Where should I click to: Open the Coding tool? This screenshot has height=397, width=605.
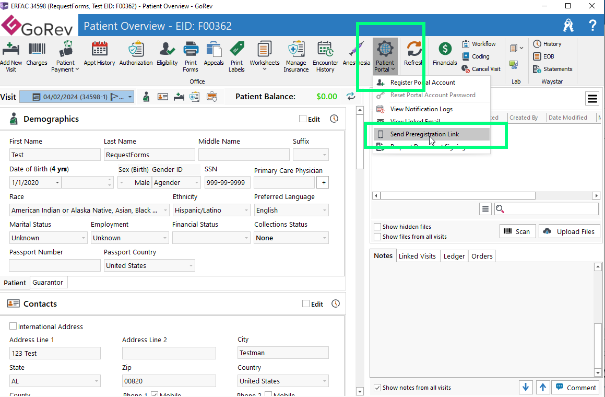click(x=476, y=56)
